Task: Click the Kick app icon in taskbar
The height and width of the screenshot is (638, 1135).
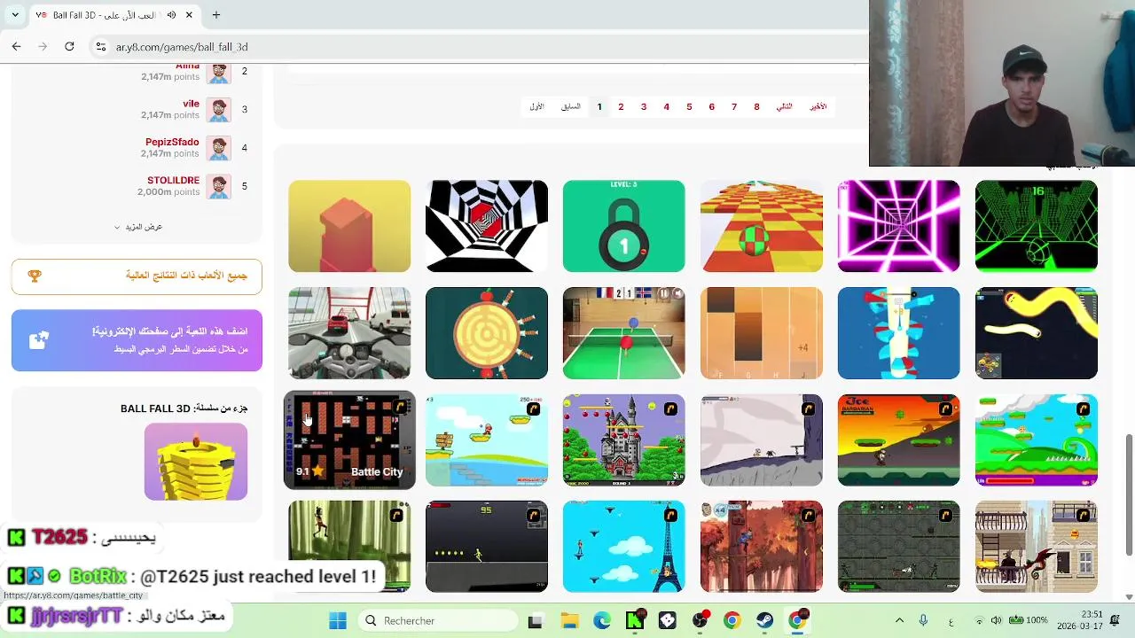Action: click(634, 620)
